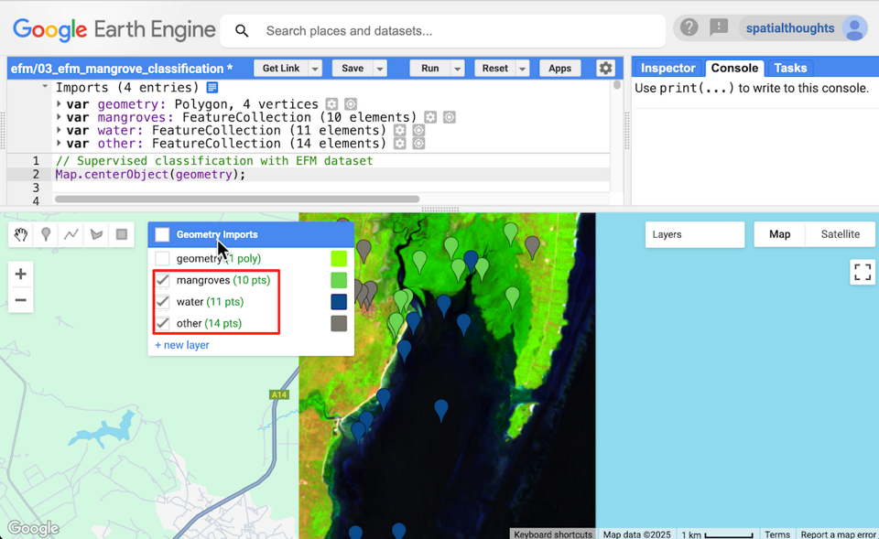Image resolution: width=879 pixels, height=539 pixels.
Task: Enable the geometry layer checkbox
Action: pos(162,259)
